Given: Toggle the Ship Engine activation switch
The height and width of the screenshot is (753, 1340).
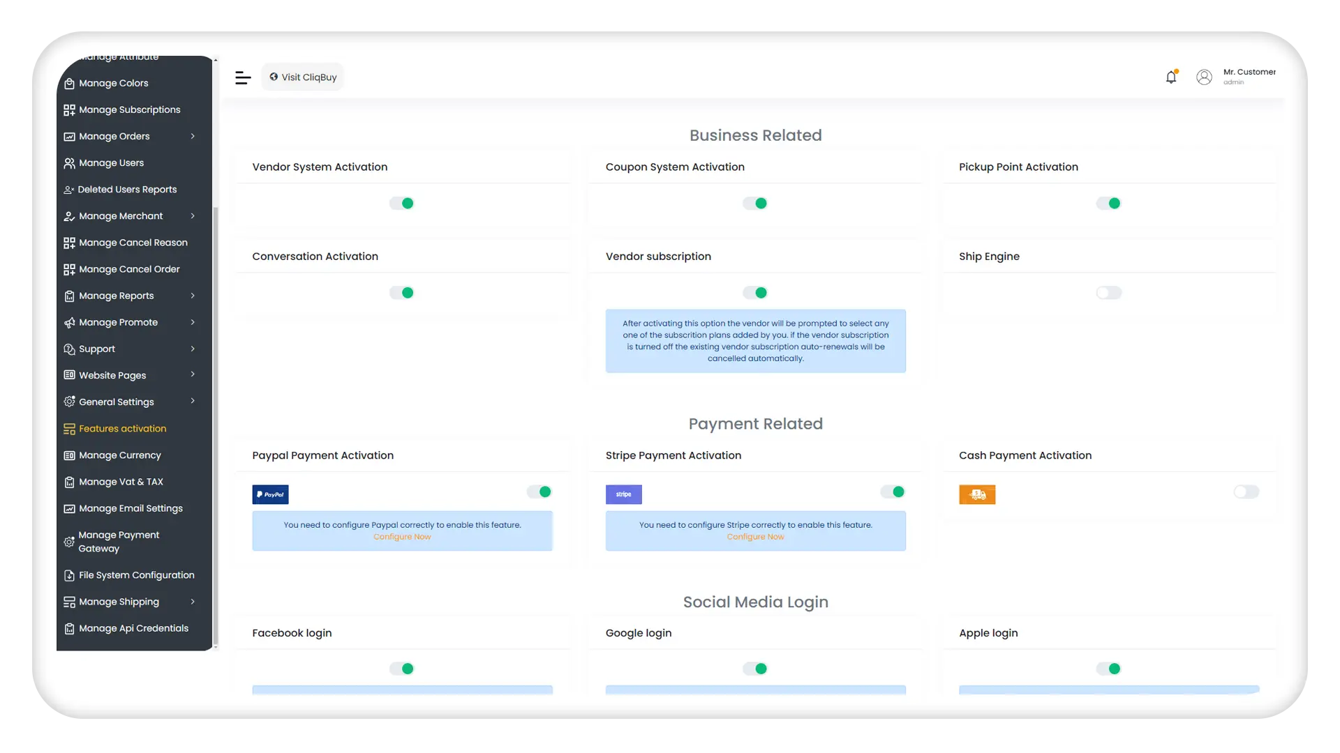Looking at the screenshot, I should tap(1109, 292).
